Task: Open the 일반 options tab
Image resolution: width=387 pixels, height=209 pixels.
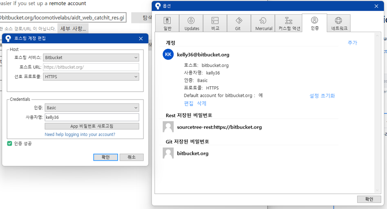Action: click(x=167, y=23)
